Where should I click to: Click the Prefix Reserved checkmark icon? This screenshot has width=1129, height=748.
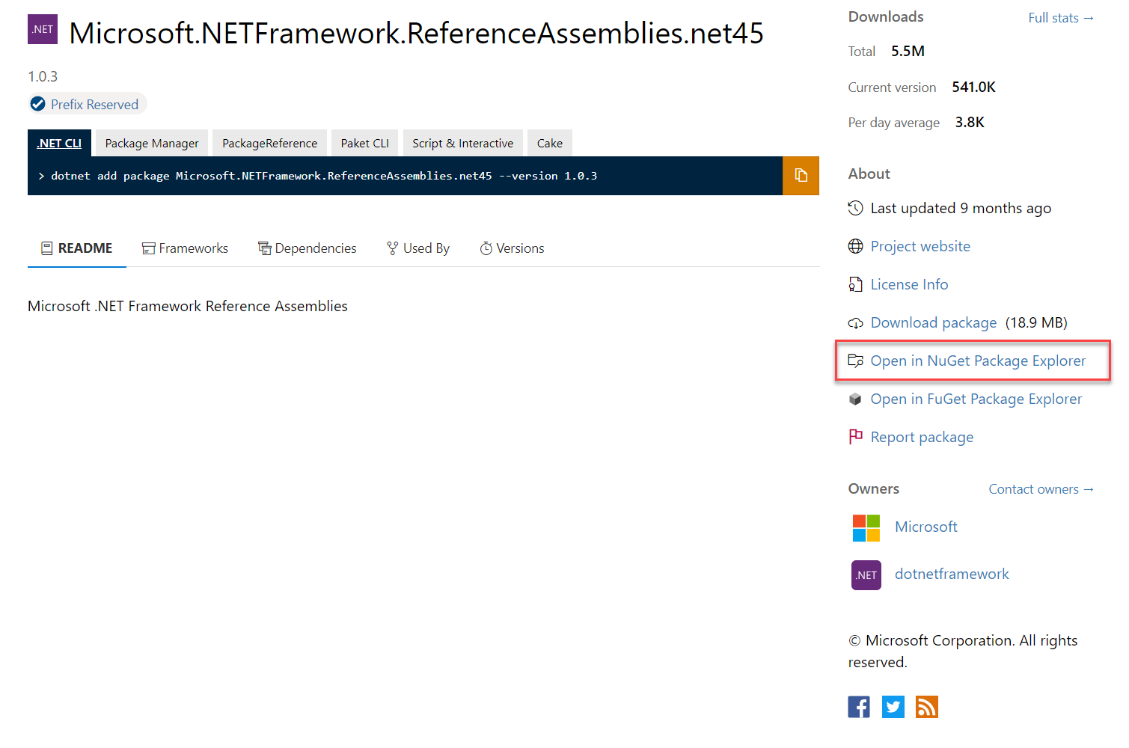pos(37,104)
